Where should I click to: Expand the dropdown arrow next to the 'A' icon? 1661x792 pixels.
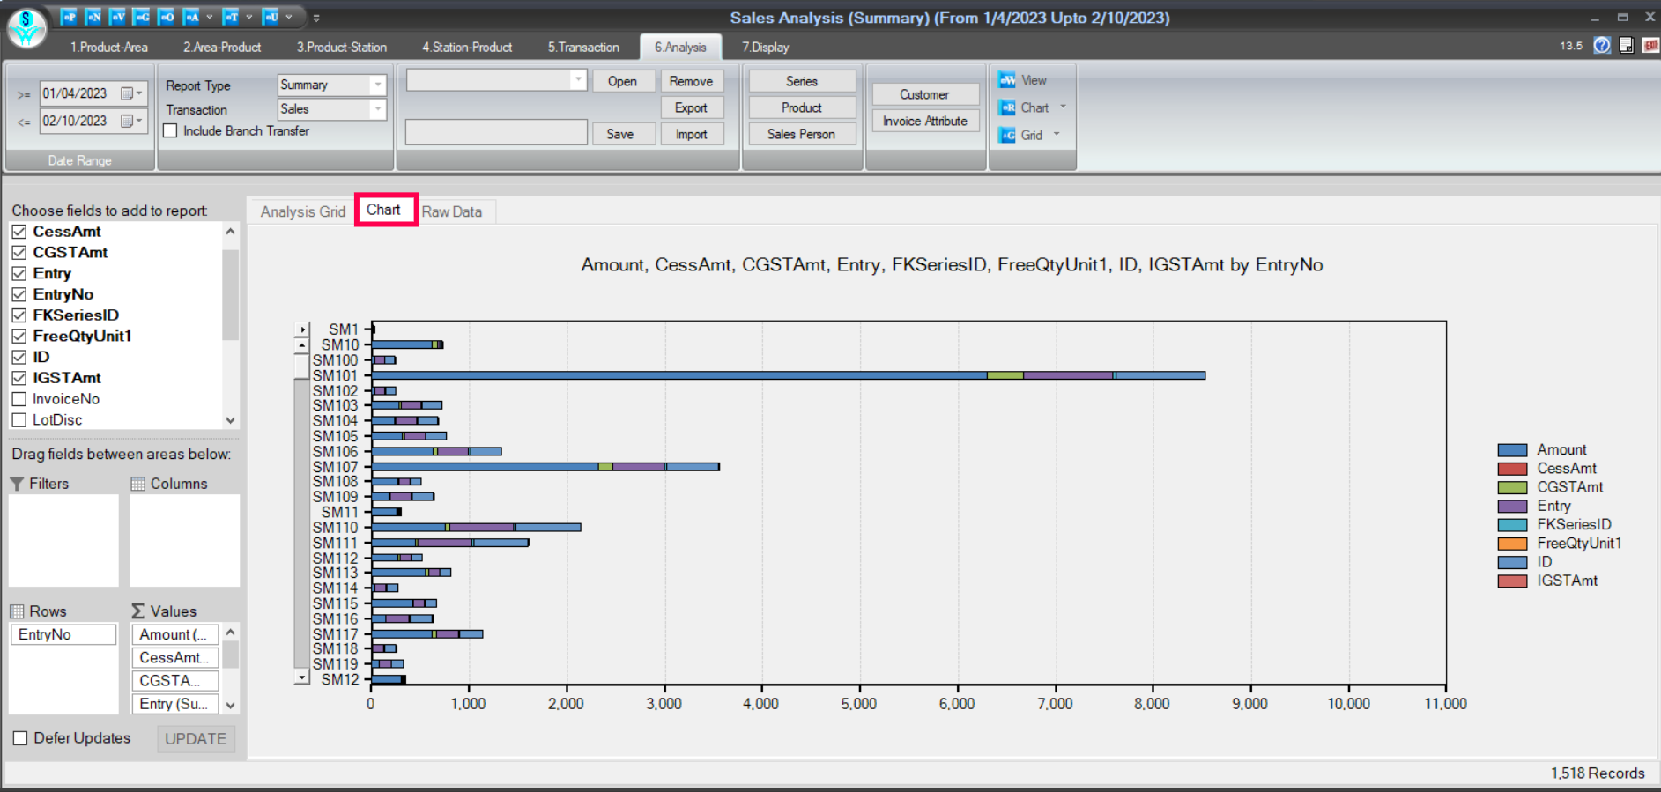(x=209, y=17)
